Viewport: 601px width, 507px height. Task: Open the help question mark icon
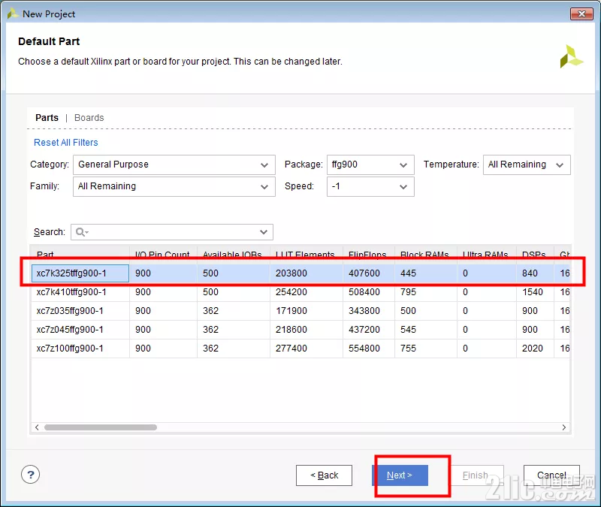[x=31, y=475]
